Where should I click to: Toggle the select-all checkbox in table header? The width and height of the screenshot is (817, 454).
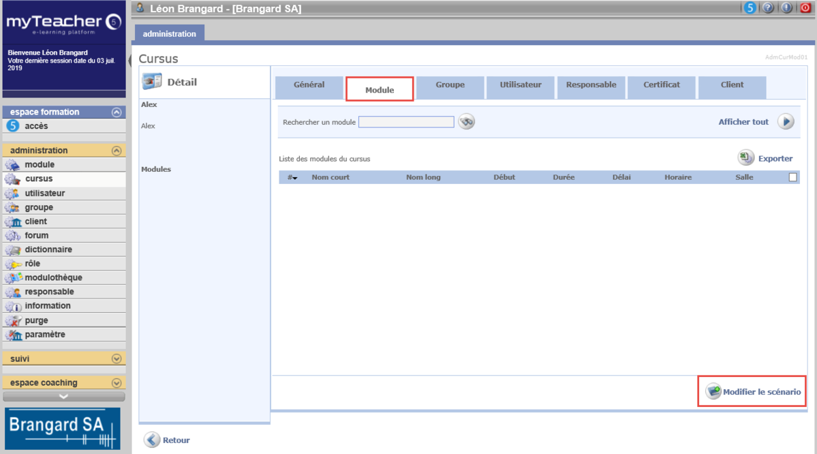coord(792,177)
